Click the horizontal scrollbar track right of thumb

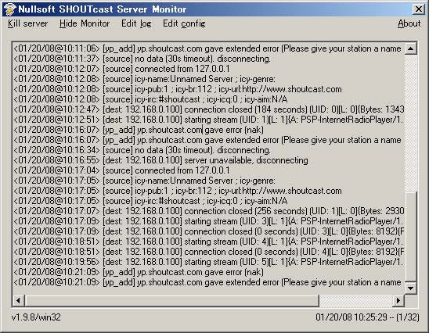click(356, 300)
